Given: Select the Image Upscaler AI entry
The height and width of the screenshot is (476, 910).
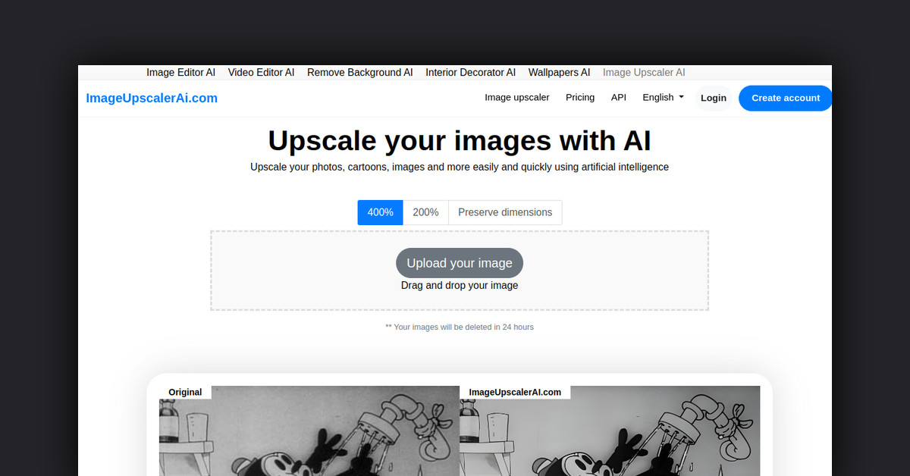Looking at the screenshot, I should coord(644,72).
